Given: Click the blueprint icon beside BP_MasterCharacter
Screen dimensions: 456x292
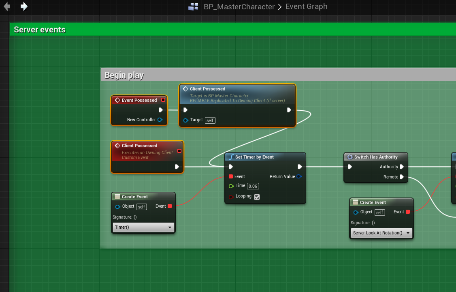Looking at the screenshot, I should tap(193, 6).
